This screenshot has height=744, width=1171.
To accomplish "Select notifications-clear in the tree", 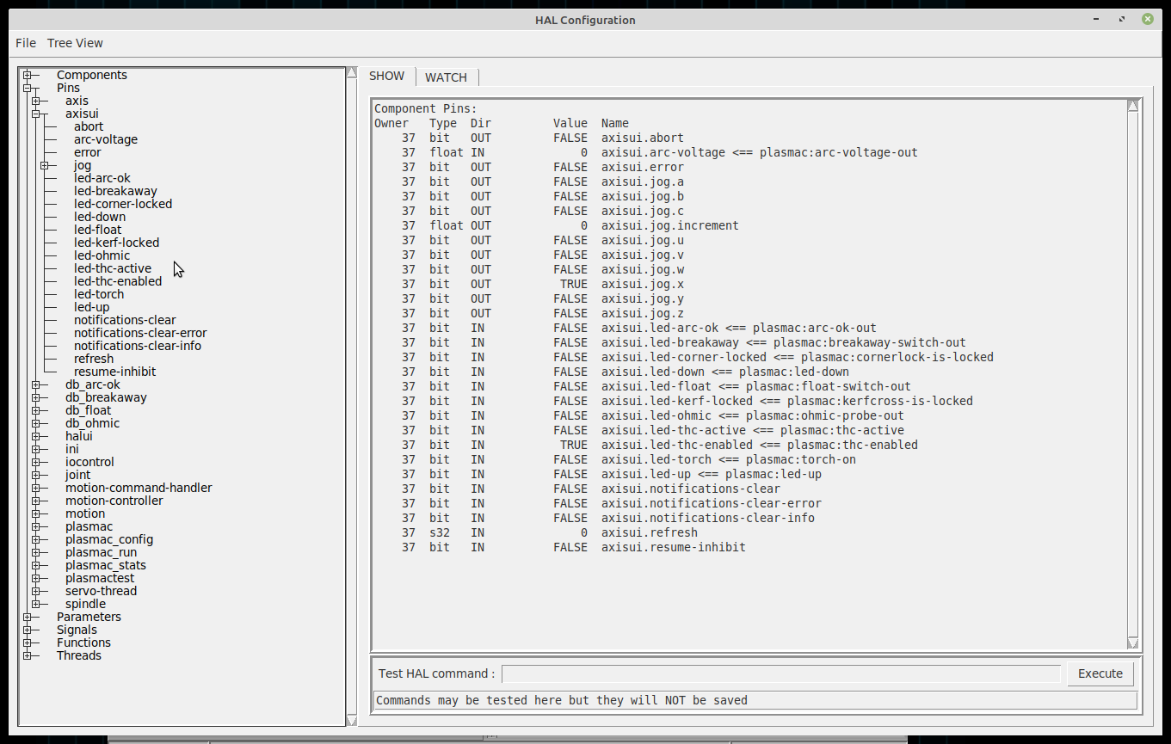I will click(x=125, y=320).
